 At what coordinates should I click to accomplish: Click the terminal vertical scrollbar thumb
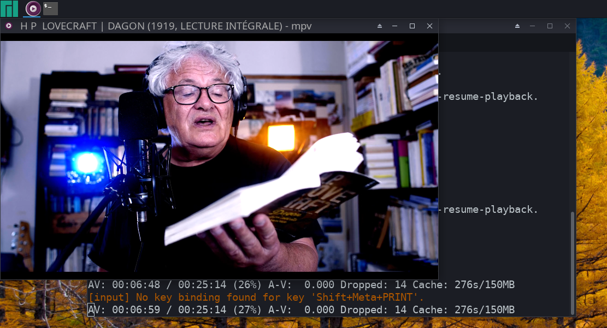(573, 262)
